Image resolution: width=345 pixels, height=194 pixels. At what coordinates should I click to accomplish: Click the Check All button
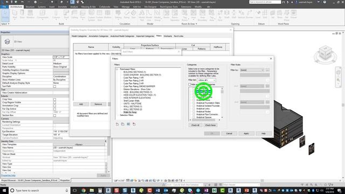tap(195, 125)
